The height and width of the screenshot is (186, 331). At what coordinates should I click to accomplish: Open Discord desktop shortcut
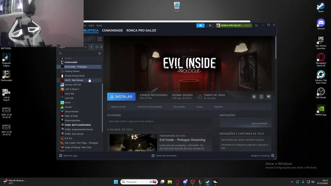[x=321, y=24]
